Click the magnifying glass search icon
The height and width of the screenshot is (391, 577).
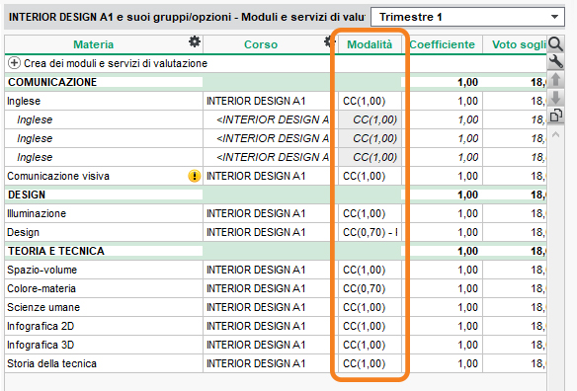click(x=555, y=44)
